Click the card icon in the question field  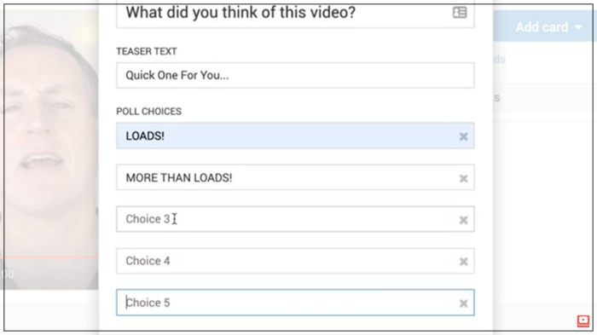[x=460, y=13]
